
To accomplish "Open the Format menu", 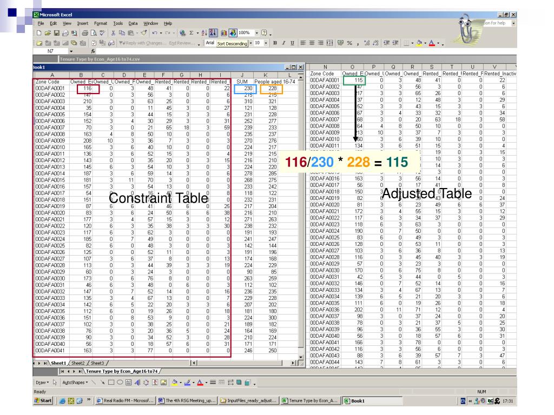I will [x=101, y=23].
